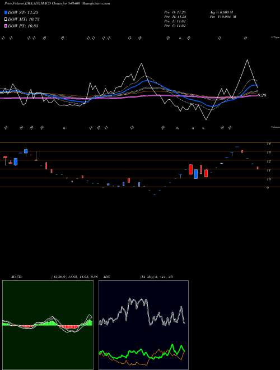Click the 14 price axis label
Viewport: 280px width, 370px height.
coord(268,144)
